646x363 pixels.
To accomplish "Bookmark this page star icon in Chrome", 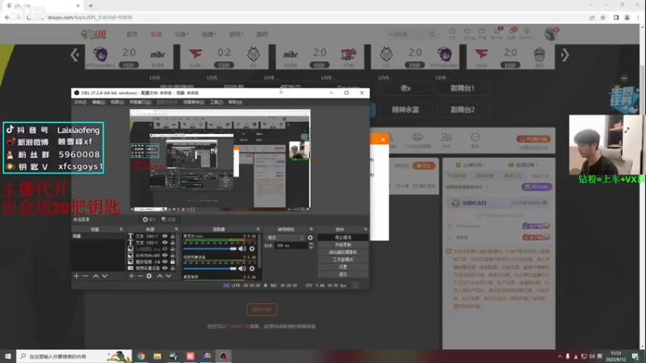I will [602, 17].
